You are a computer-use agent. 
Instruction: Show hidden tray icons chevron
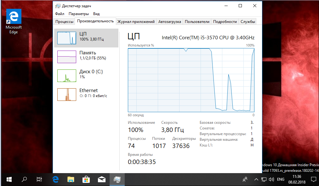pyautogui.click(x=256, y=179)
